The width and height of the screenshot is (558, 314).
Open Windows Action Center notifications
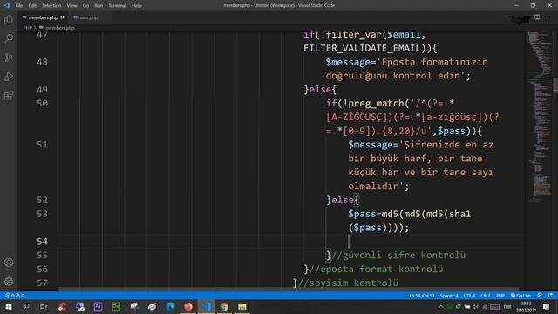[547, 306]
